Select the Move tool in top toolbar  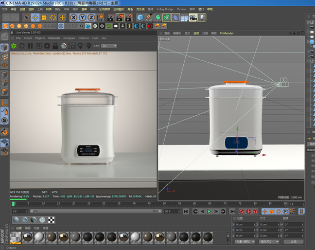pyautogui.click(x=36, y=17)
